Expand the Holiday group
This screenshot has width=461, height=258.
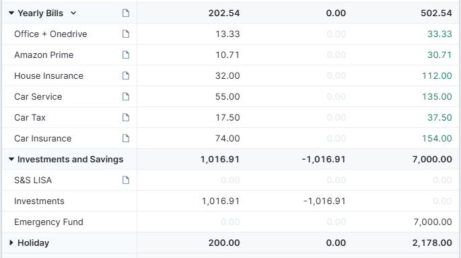pyautogui.click(x=11, y=243)
